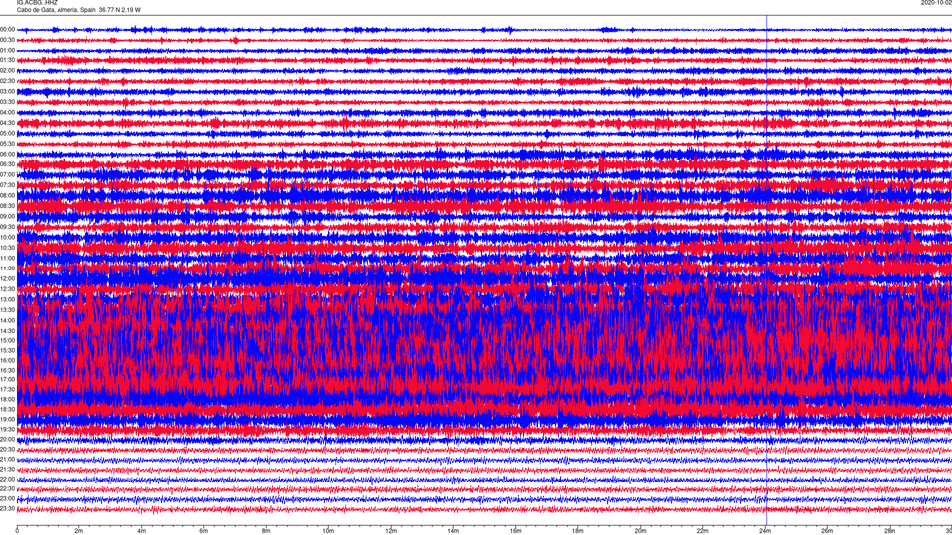Image resolution: width=952 pixels, height=535 pixels.
Task: Select the 02:30 trace time label
Action: [x=7, y=81]
